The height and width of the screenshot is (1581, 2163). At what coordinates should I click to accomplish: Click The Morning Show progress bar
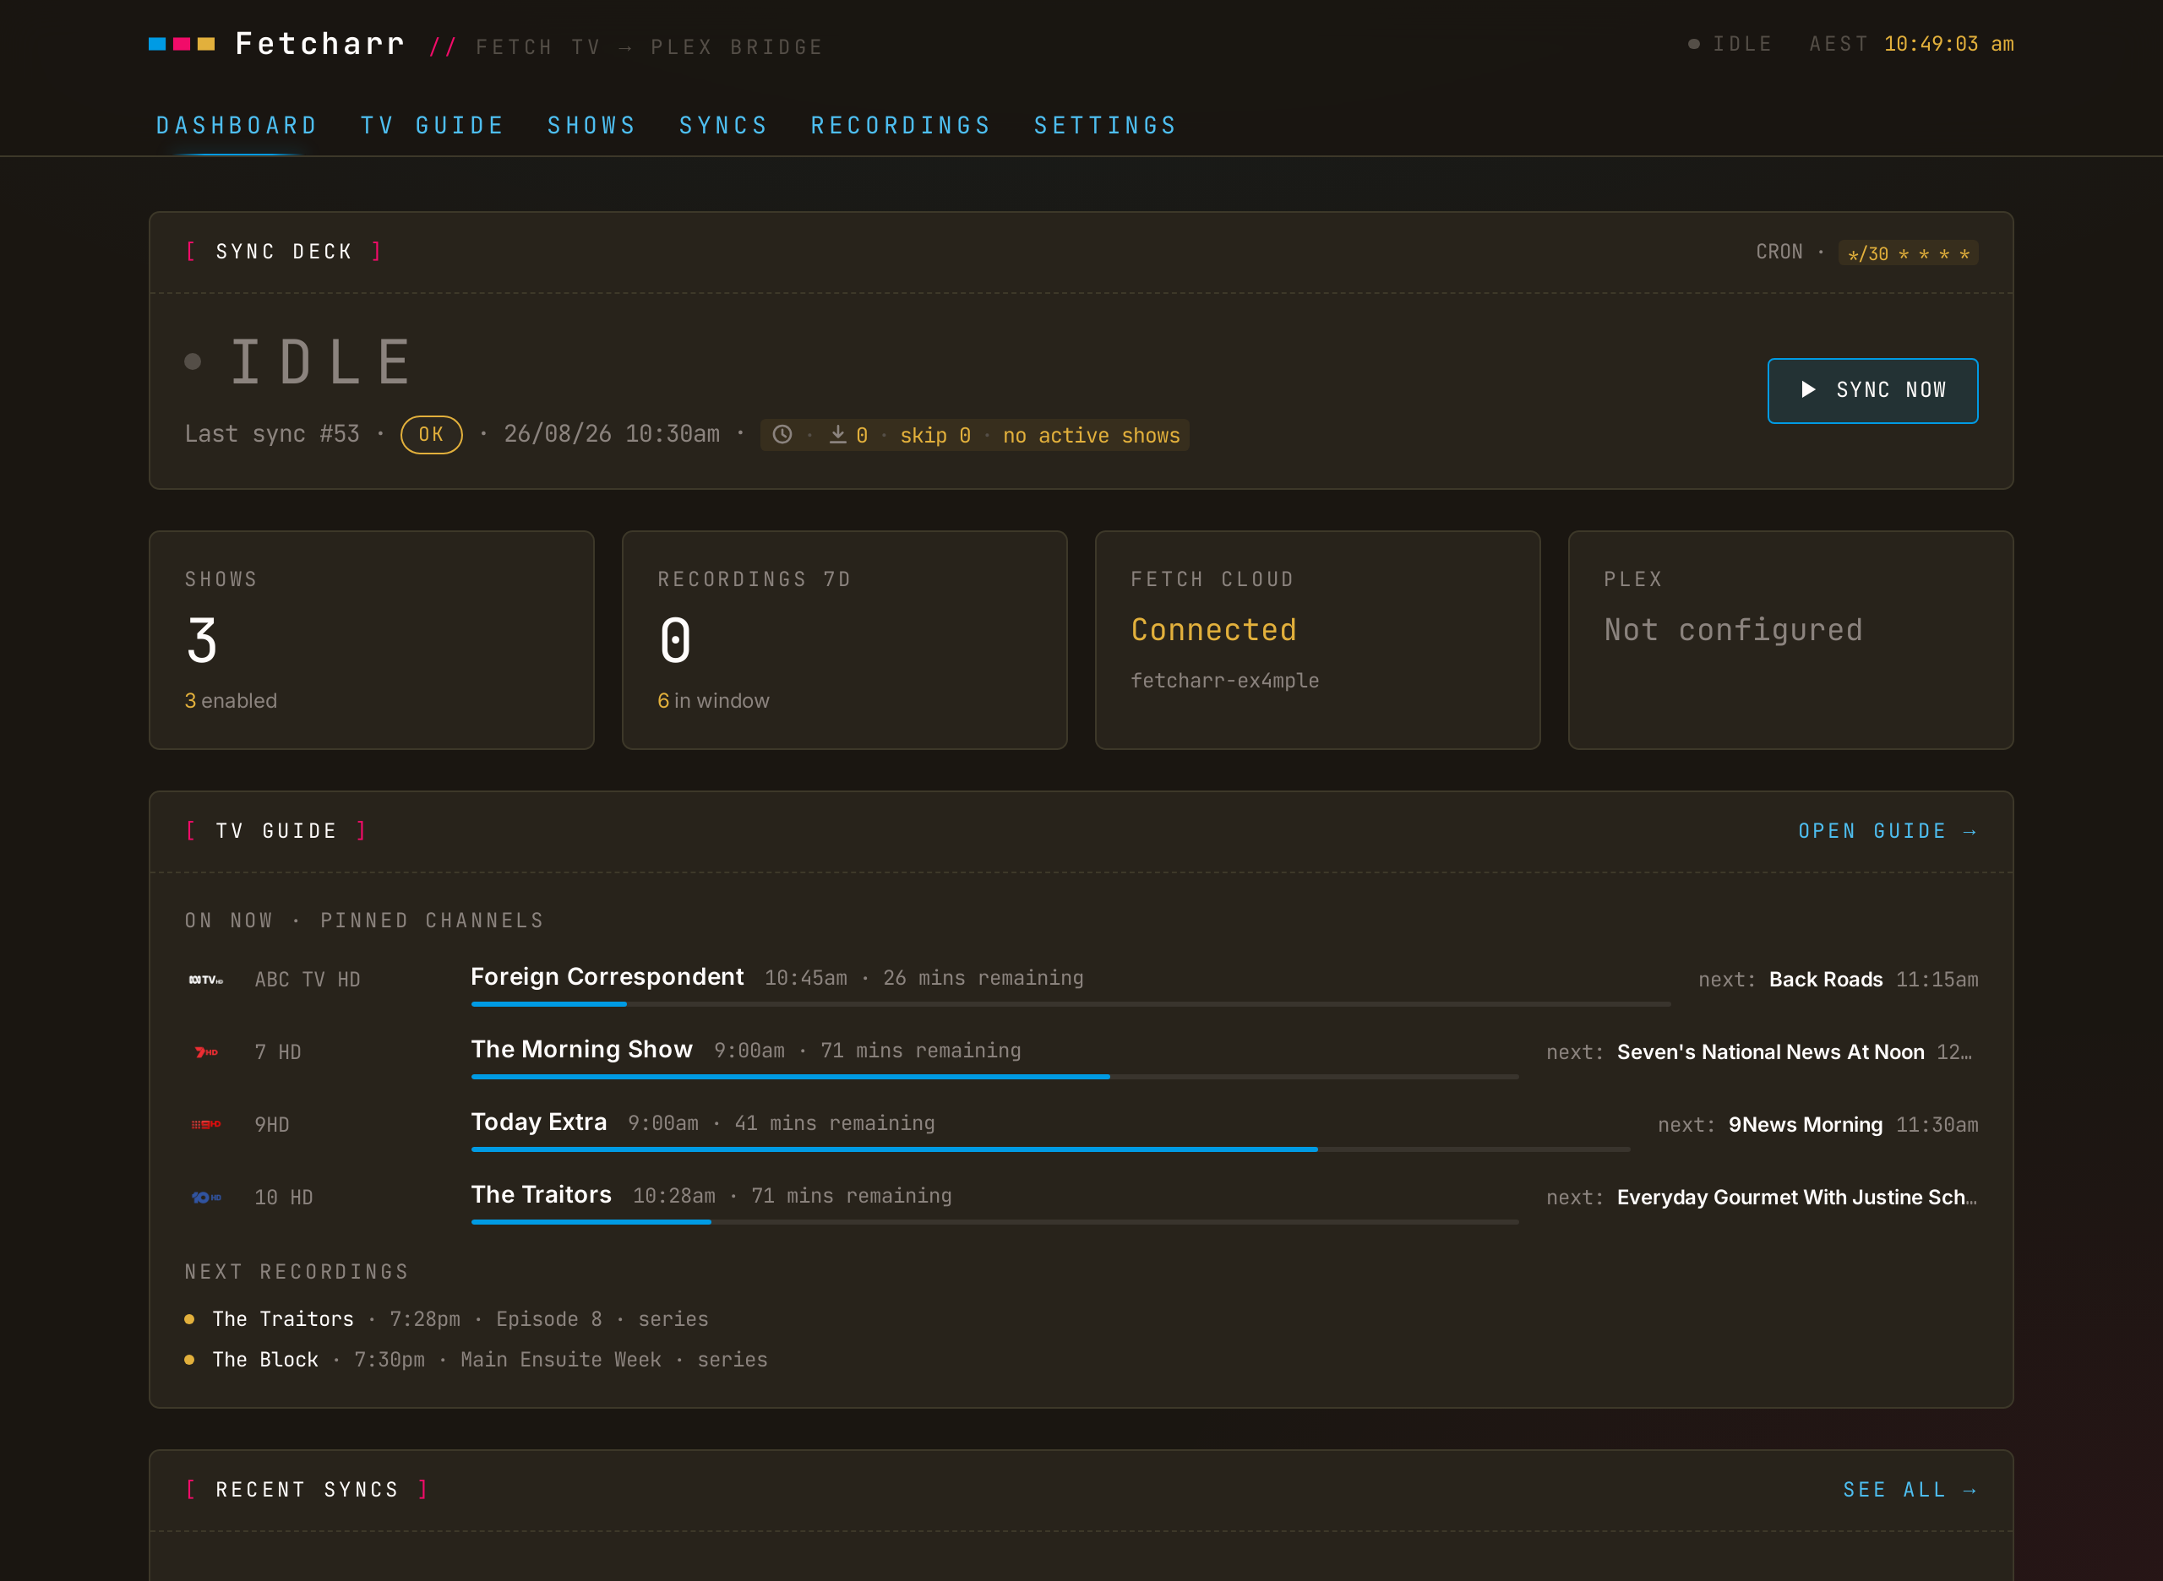(994, 1077)
